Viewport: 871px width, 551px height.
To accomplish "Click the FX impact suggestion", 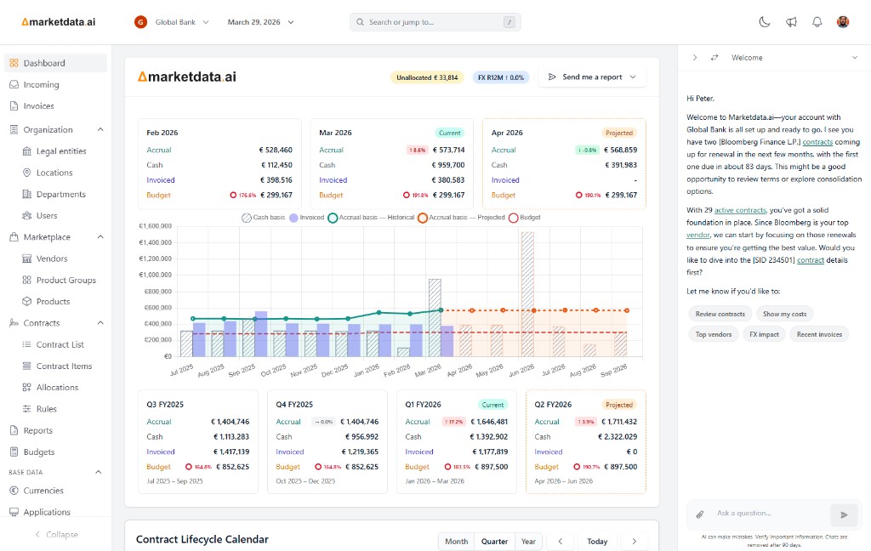I will 764,334.
